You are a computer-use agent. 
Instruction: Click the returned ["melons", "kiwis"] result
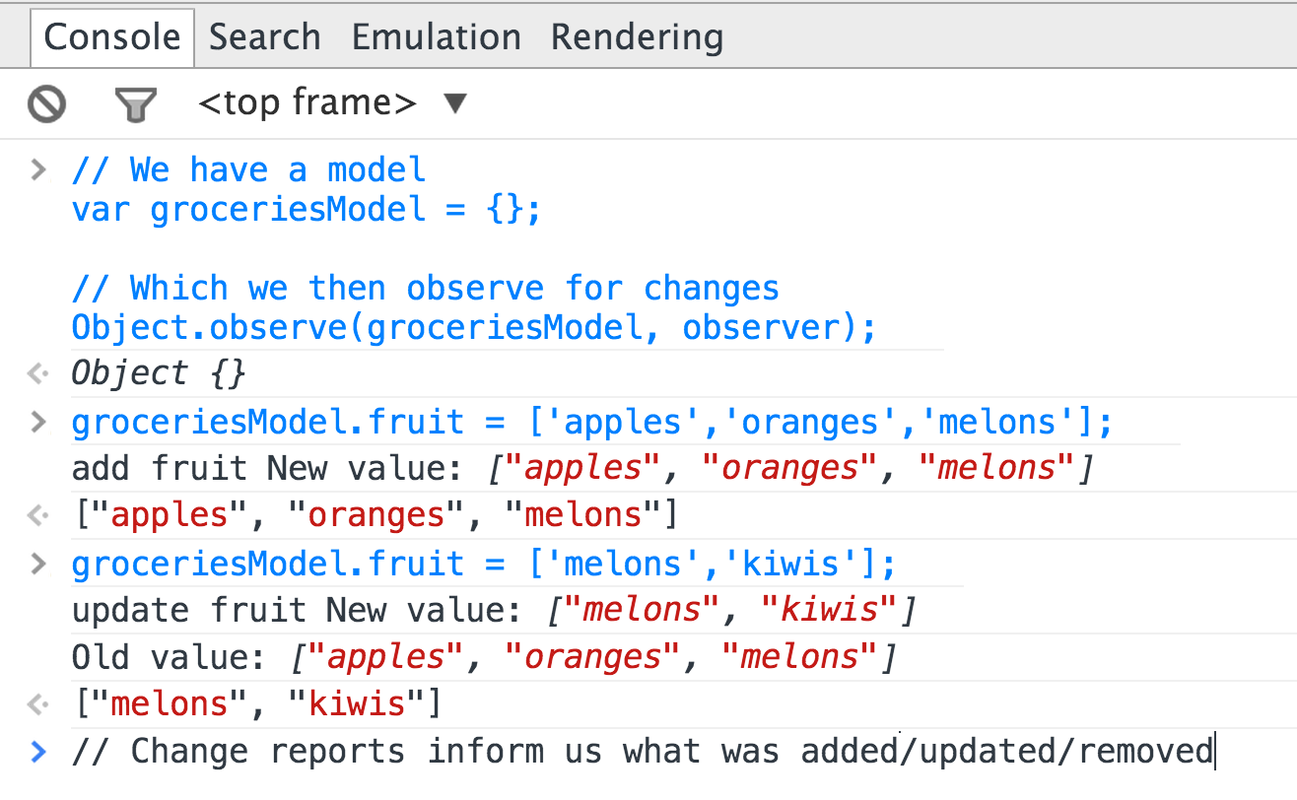[256, 704]
